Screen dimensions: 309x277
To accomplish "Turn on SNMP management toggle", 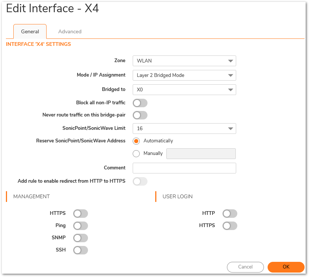I will pyautogui.click(x=81, y=238).
